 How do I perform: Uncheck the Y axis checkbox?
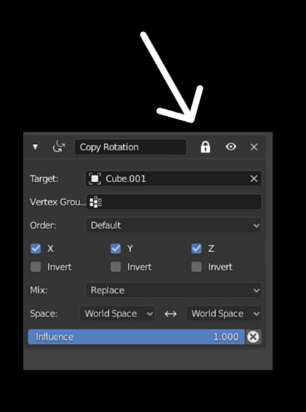115,248
